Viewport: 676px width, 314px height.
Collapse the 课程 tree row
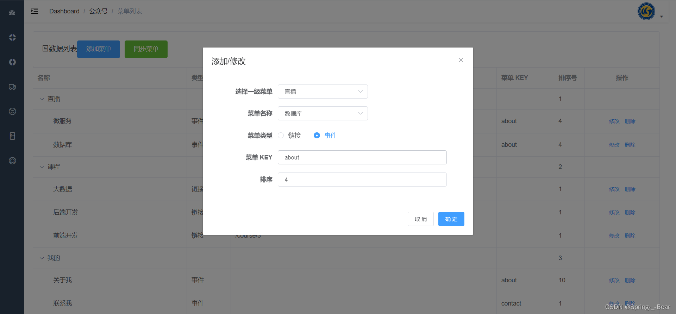click(42, 167)
